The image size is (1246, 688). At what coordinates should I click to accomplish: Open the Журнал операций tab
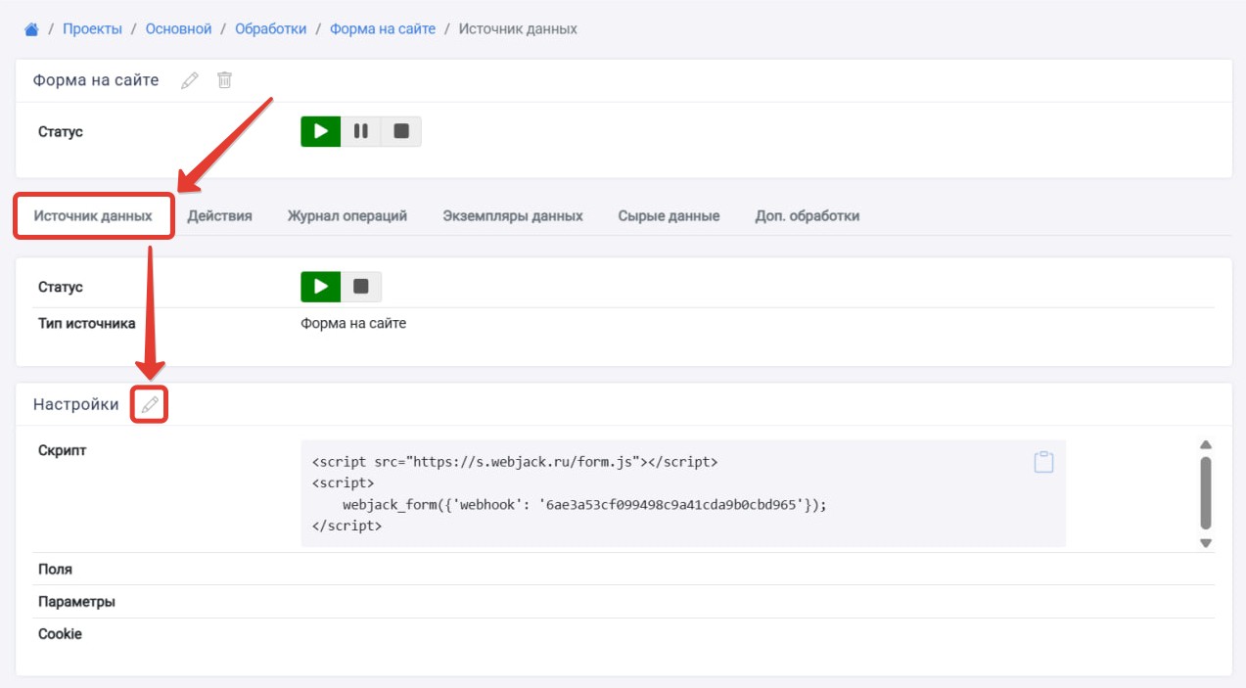pos(347,216)
